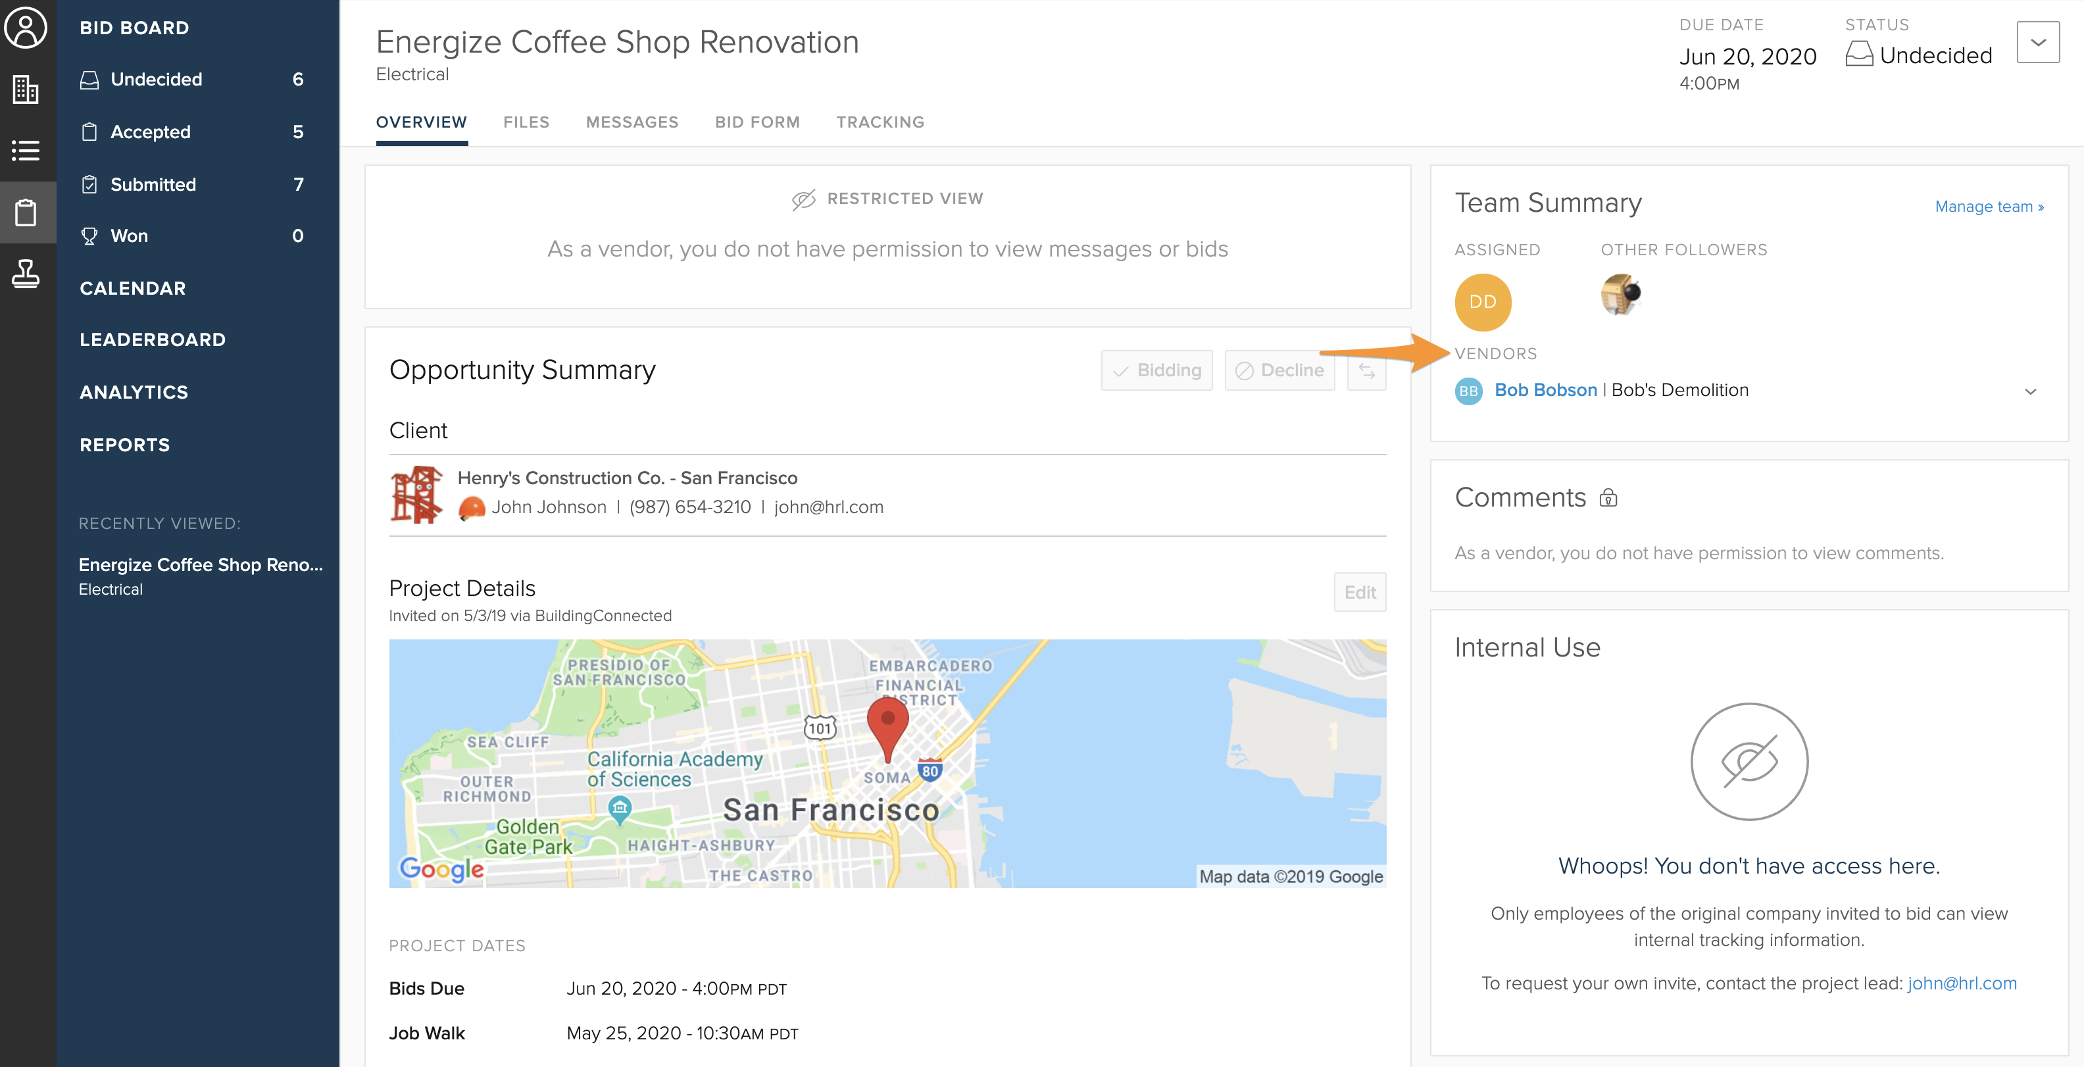Click the Manage team link

[x=1989, y=207]
